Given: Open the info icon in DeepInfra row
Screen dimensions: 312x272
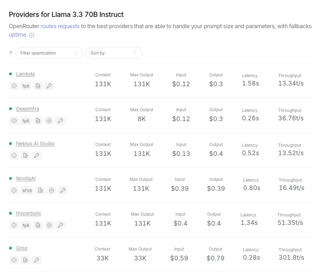Looking at the screenshot, I should [14, 121].
